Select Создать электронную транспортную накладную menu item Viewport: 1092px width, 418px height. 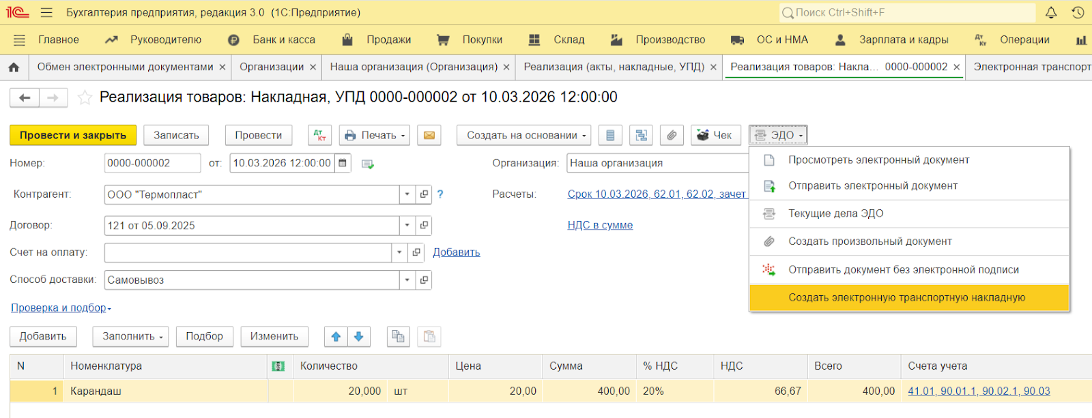(x=906, y=297)
